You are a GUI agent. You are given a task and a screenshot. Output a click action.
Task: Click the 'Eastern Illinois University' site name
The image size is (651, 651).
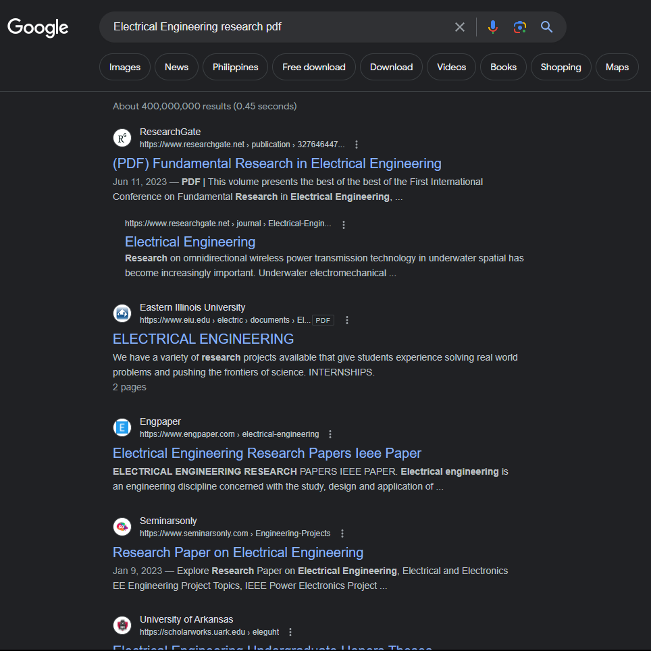point(192,307)
